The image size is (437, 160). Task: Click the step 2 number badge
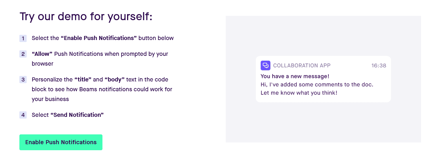[x=23, y=54]
